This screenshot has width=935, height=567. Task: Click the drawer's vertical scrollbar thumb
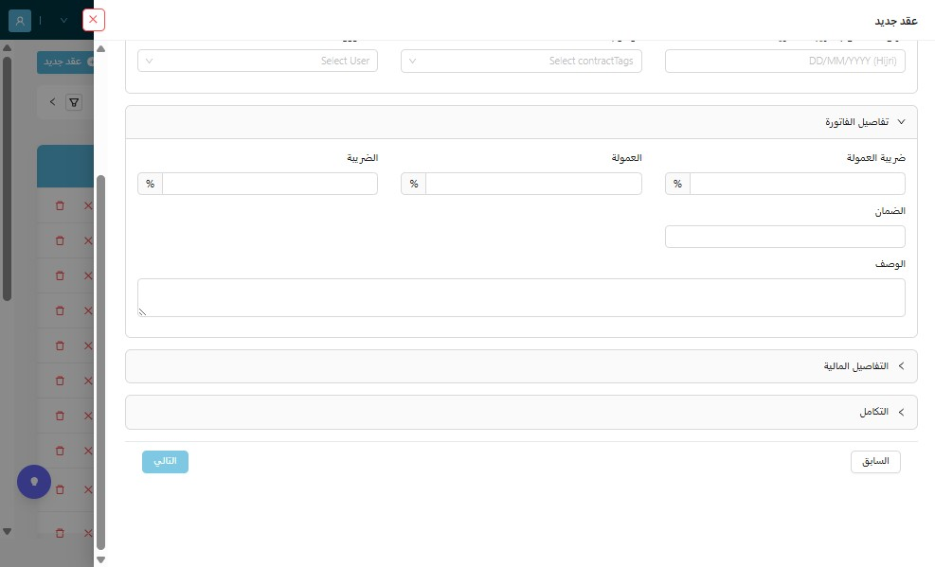(x=100, y=363)
